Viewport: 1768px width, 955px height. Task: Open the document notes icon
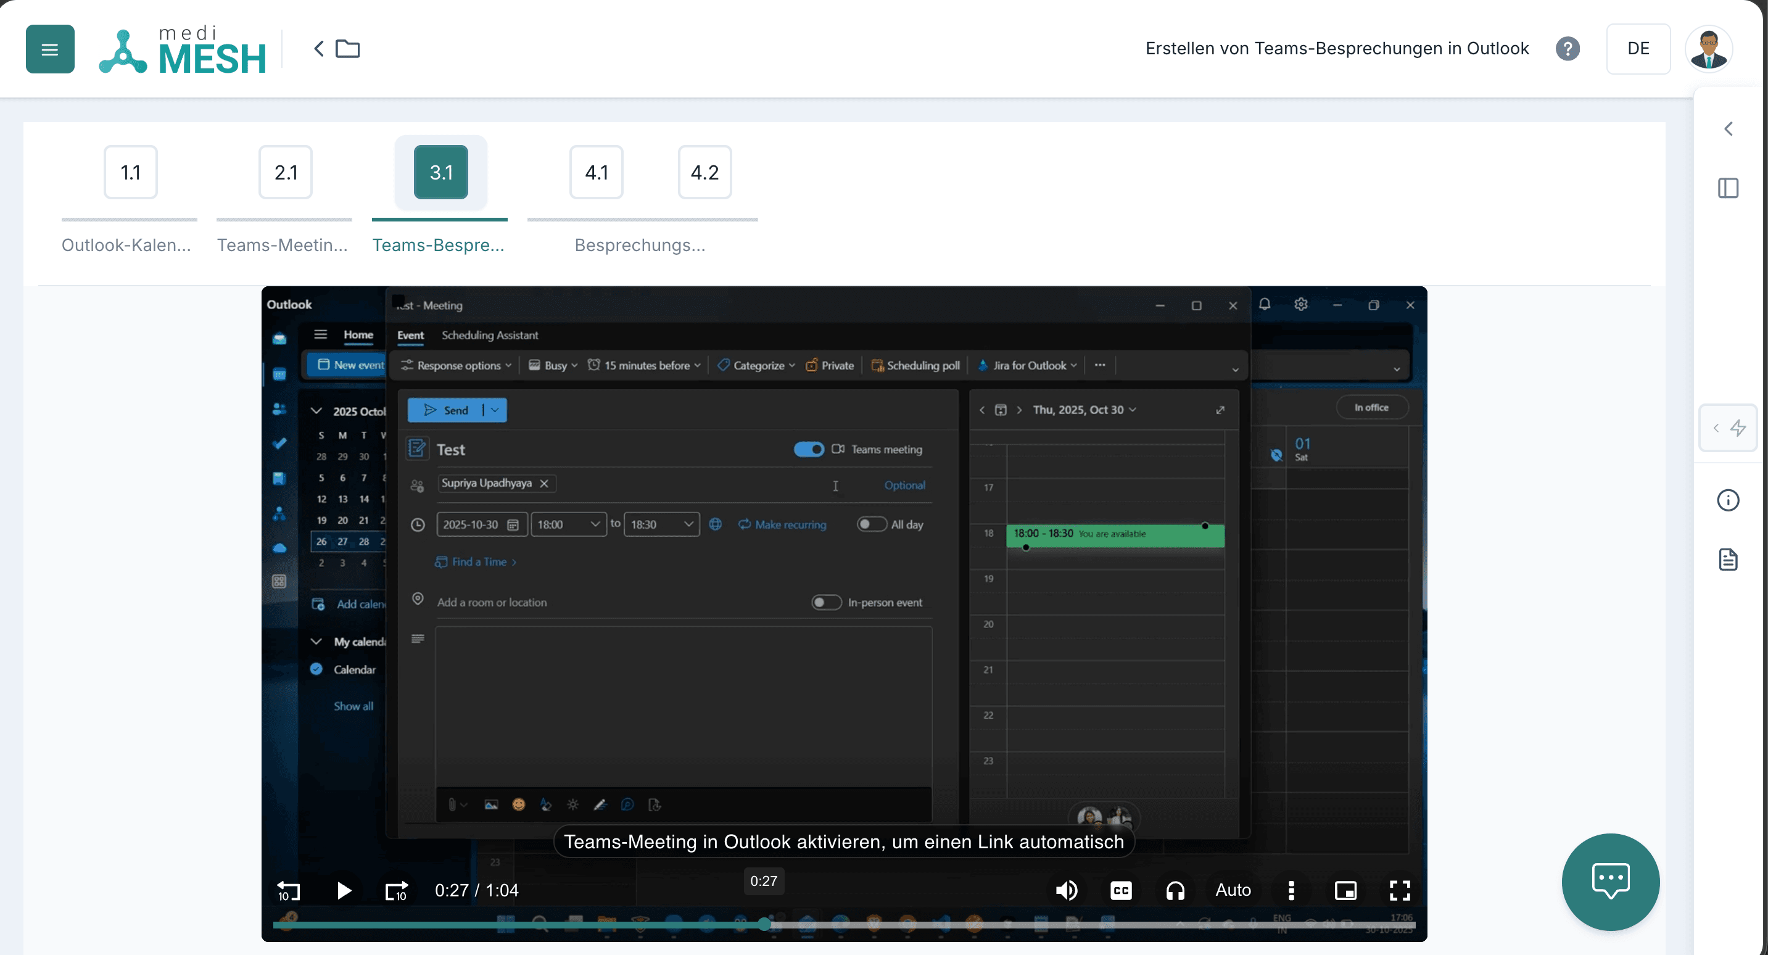click(1728, 560)
